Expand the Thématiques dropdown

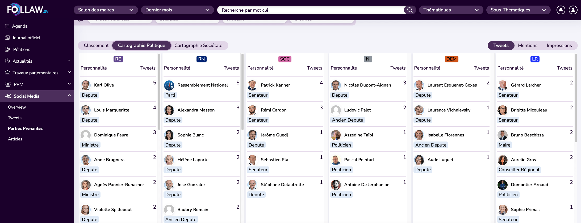click(x=451, y=10)
